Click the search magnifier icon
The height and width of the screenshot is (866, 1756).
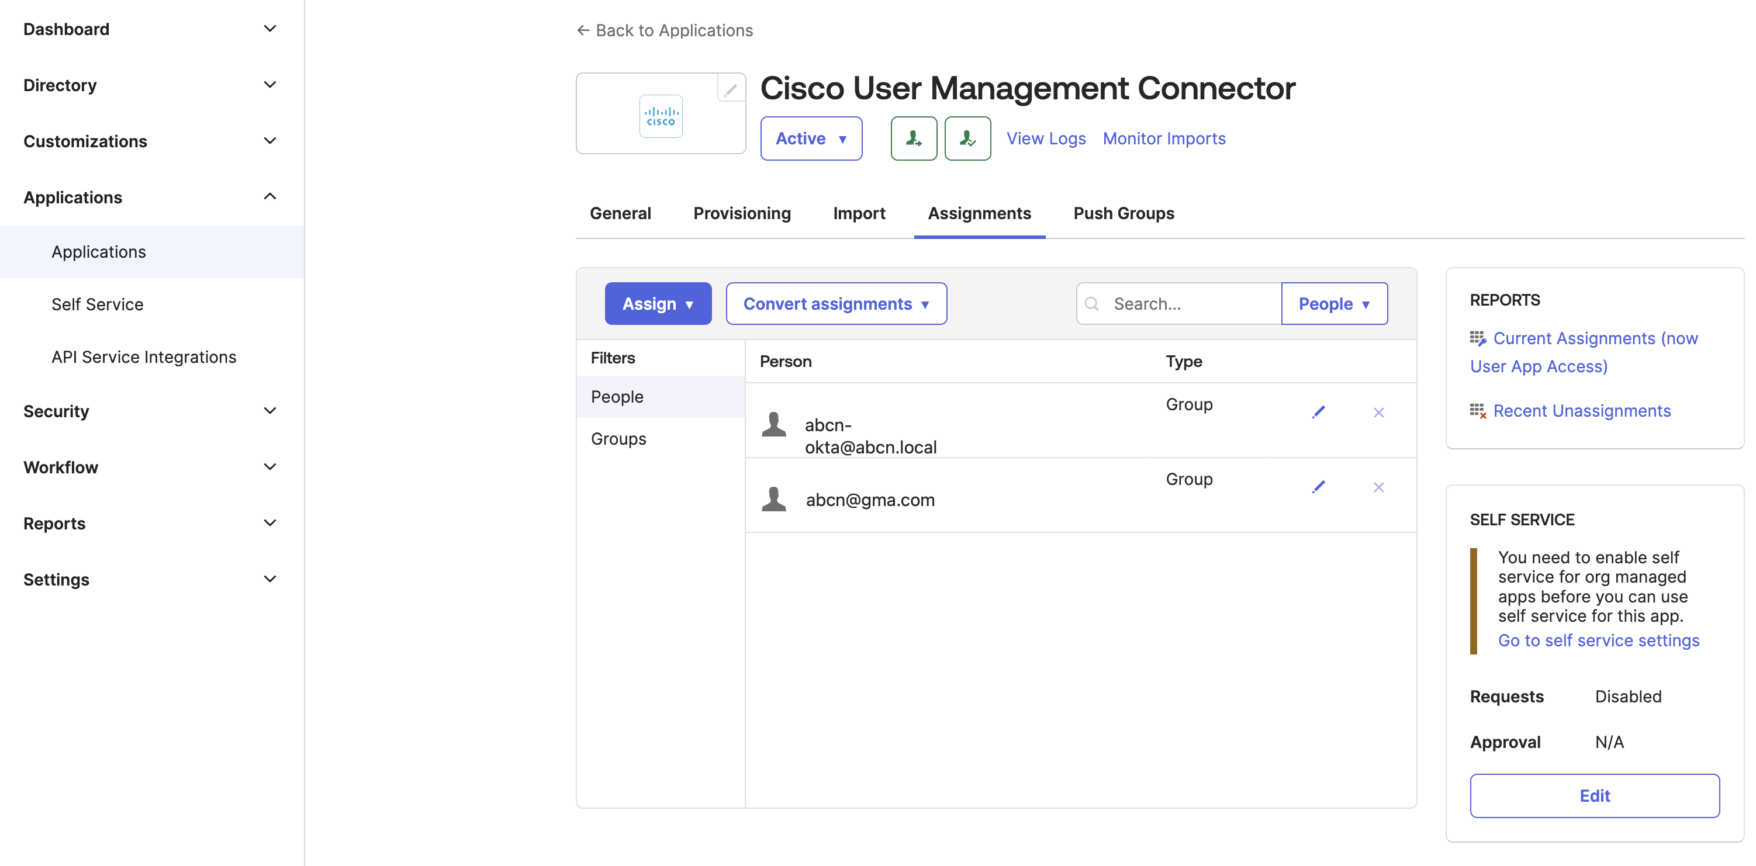click(1092, 304)
